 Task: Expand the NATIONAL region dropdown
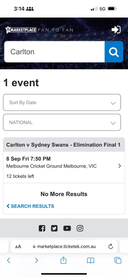62,123
